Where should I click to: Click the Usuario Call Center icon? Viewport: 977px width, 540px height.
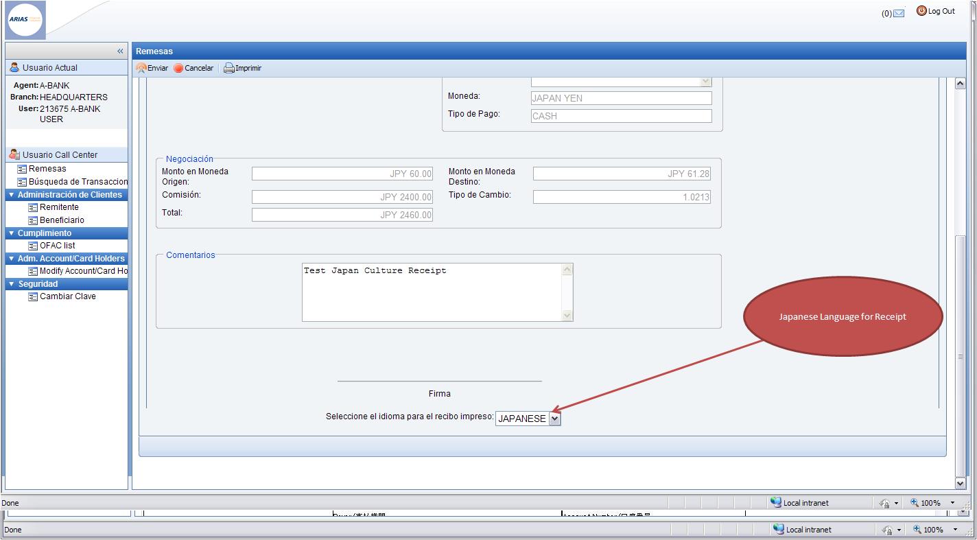click(x=14, y=154)
